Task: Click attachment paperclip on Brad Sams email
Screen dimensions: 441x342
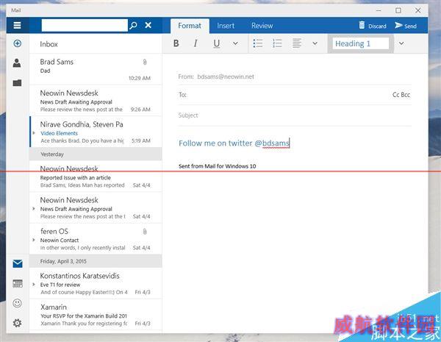Action: 145,62
